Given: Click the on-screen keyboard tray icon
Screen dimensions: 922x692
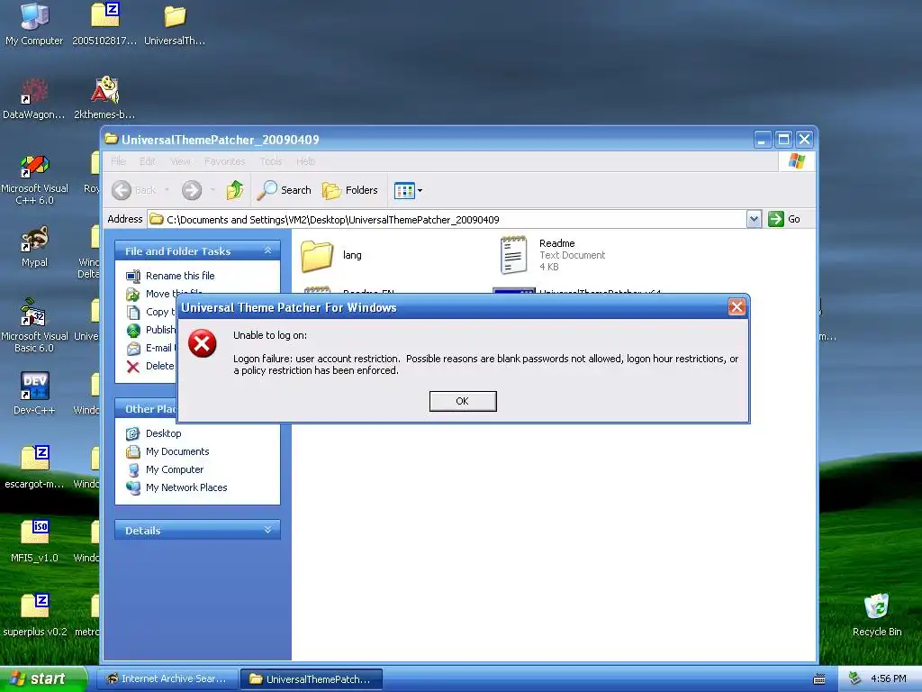Looking at the screenshot, I should [819, 679].
